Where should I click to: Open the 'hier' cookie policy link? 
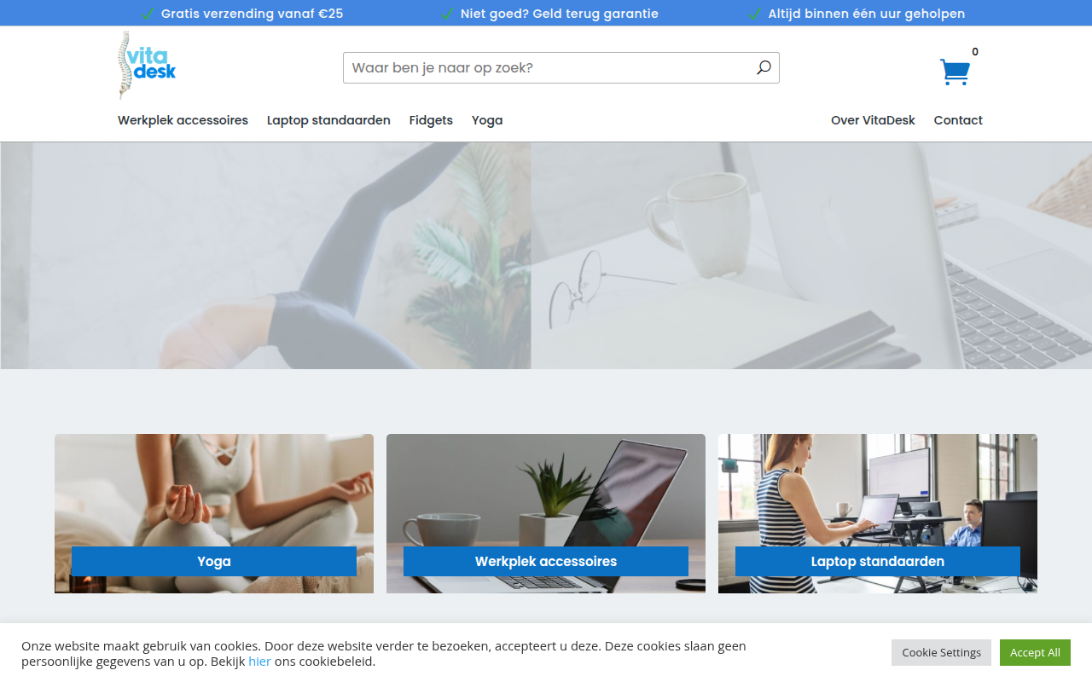tap(259, 661)
